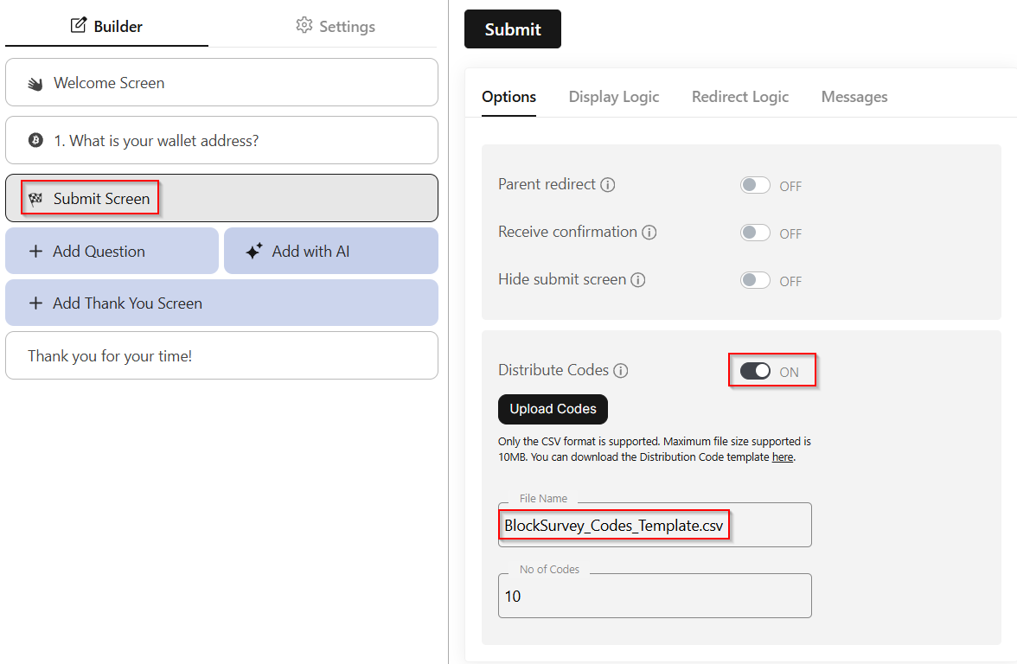The image size is (1017, 664).
Task: Click the checkered flag Submit Screen icon
Action: [35, 199]
